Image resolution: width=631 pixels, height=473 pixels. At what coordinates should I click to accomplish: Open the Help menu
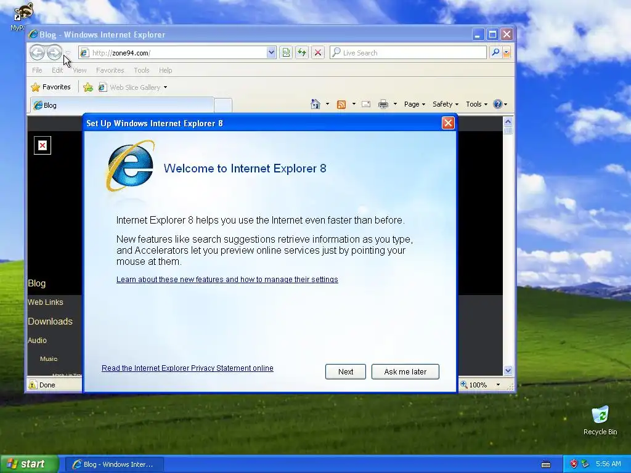click(x=165, y=70)
